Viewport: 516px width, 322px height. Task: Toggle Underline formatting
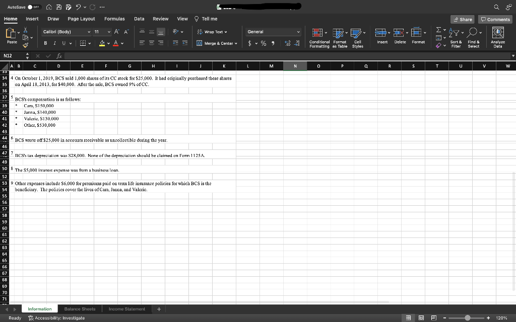tap(63, 43)
